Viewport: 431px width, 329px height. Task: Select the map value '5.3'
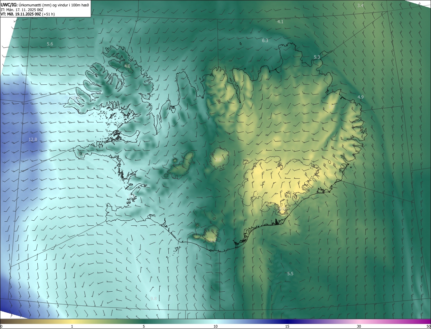point(317,57)
